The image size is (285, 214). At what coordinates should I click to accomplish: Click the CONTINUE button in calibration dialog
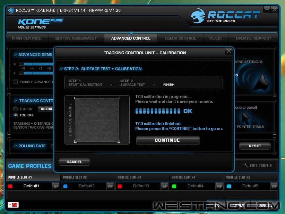[168, 140]
